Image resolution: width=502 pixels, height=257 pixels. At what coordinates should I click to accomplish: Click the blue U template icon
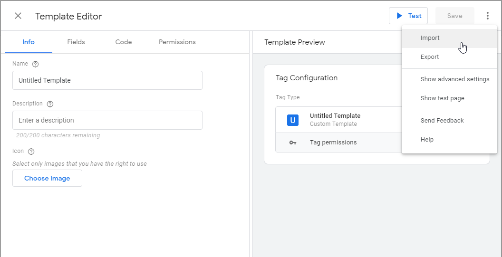[293, 120]
